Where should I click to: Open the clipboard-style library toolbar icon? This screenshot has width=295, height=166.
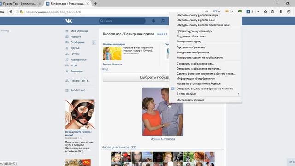[x=272, y=12]
